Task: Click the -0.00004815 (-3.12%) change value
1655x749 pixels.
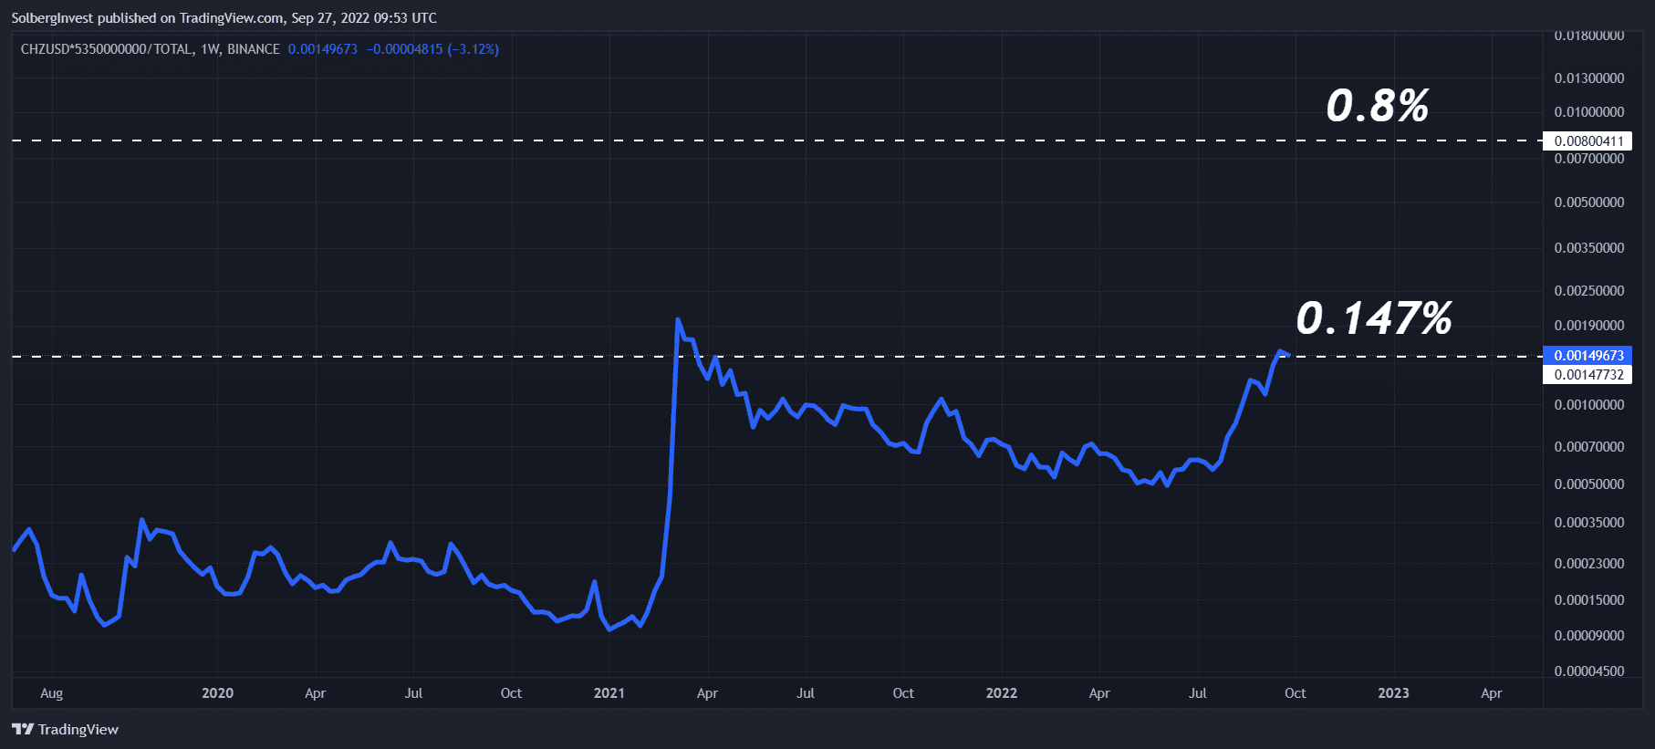Action: [432, 49]
